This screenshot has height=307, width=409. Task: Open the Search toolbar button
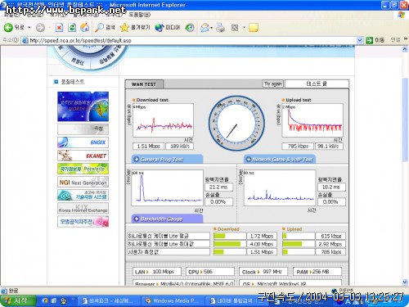click(x=105, y=27)
